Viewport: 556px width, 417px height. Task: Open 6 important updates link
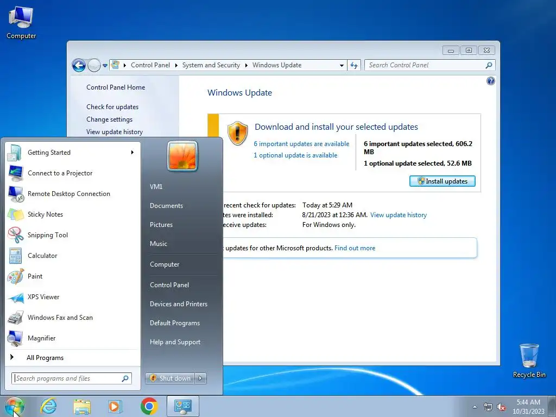pyautogui.click(x=301, y=144)
